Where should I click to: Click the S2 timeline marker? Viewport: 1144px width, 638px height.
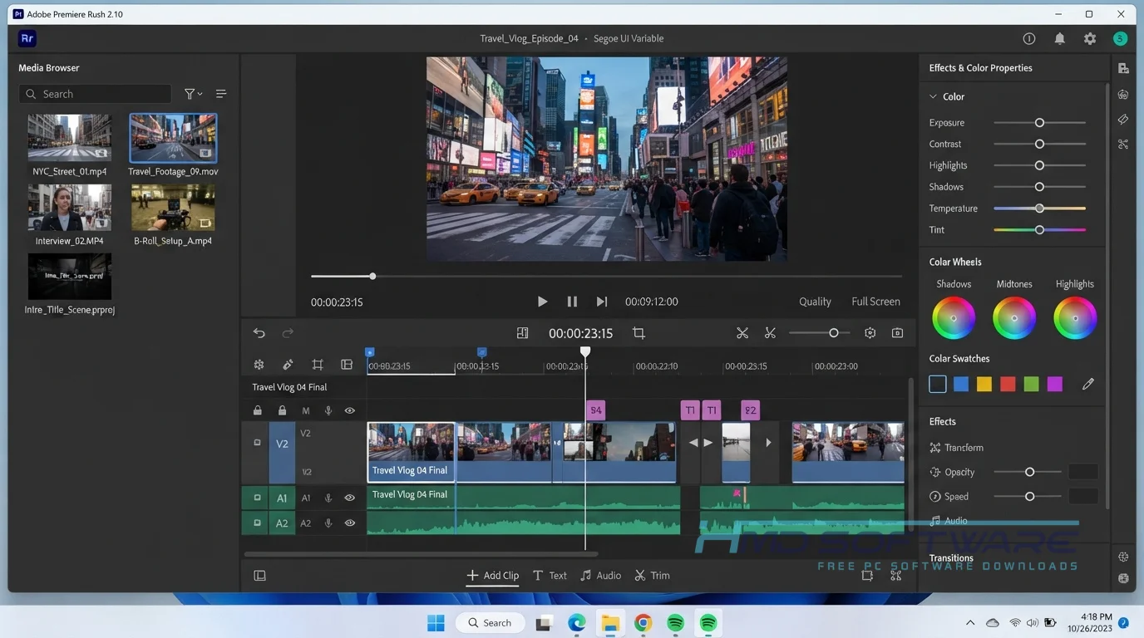tap(750, 410)
